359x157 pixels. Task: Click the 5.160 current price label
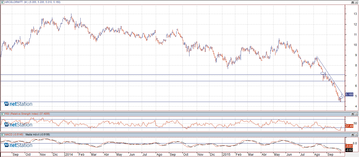pyautogui.click(x=349, y=94)
